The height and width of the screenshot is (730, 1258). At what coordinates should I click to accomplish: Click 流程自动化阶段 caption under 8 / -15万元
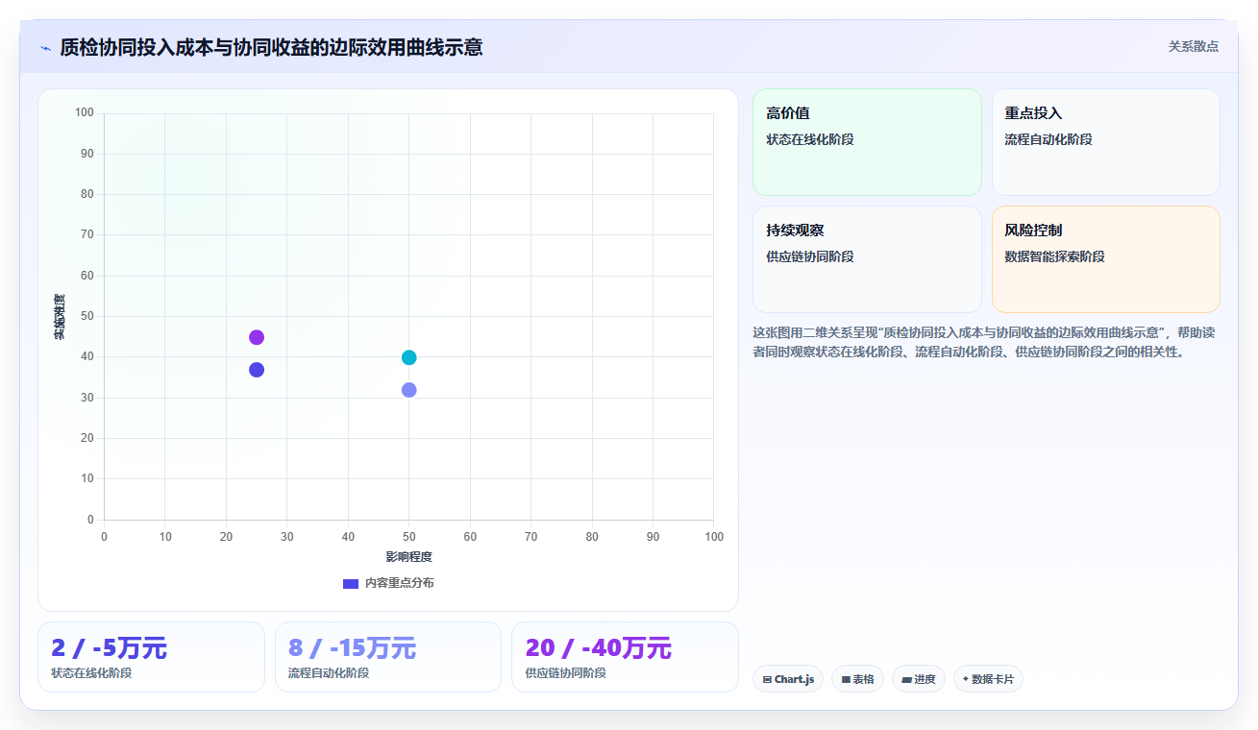329,673
